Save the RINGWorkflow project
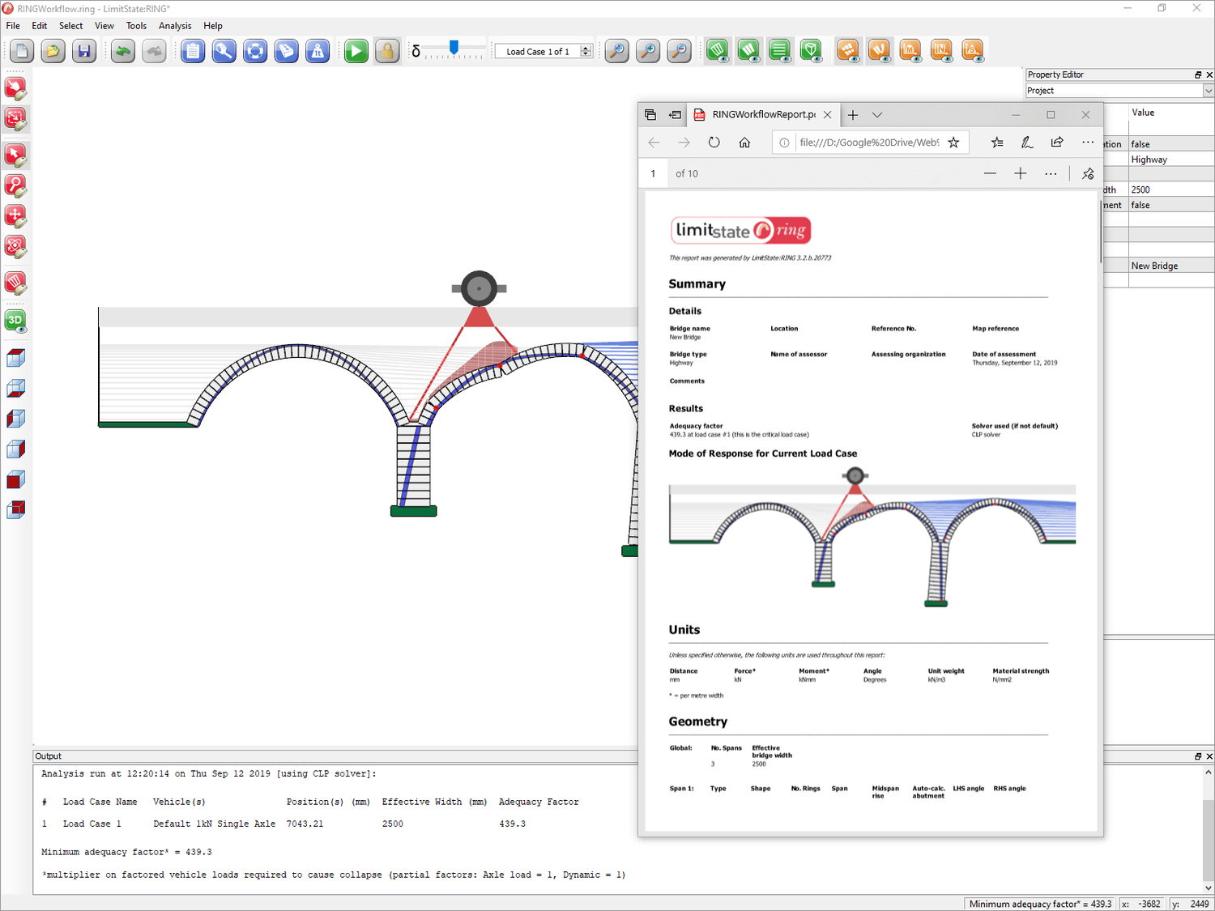This screenshot has width=1215, height=911. click(84, 50)
